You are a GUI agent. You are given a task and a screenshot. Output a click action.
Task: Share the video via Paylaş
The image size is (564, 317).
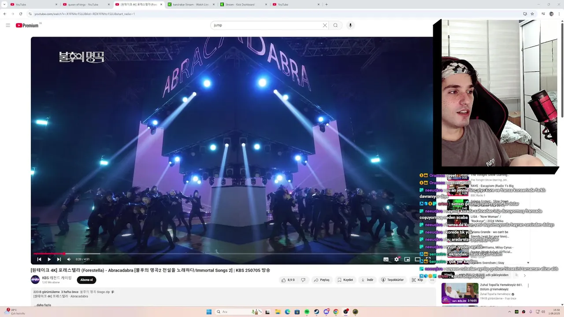[x=322, y=280]
